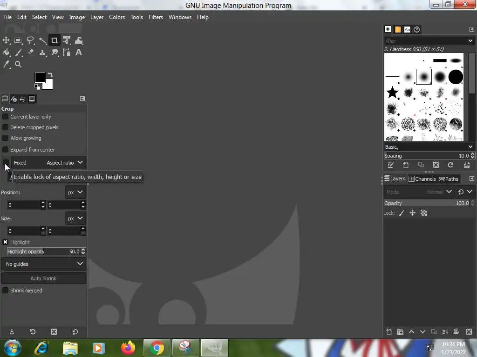
Task: Open the layer Mode Normal dropdown
Action: pyautogui.click(x=419, y=192)
